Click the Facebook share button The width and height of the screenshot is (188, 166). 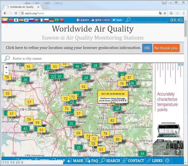[x=83, y=20]
